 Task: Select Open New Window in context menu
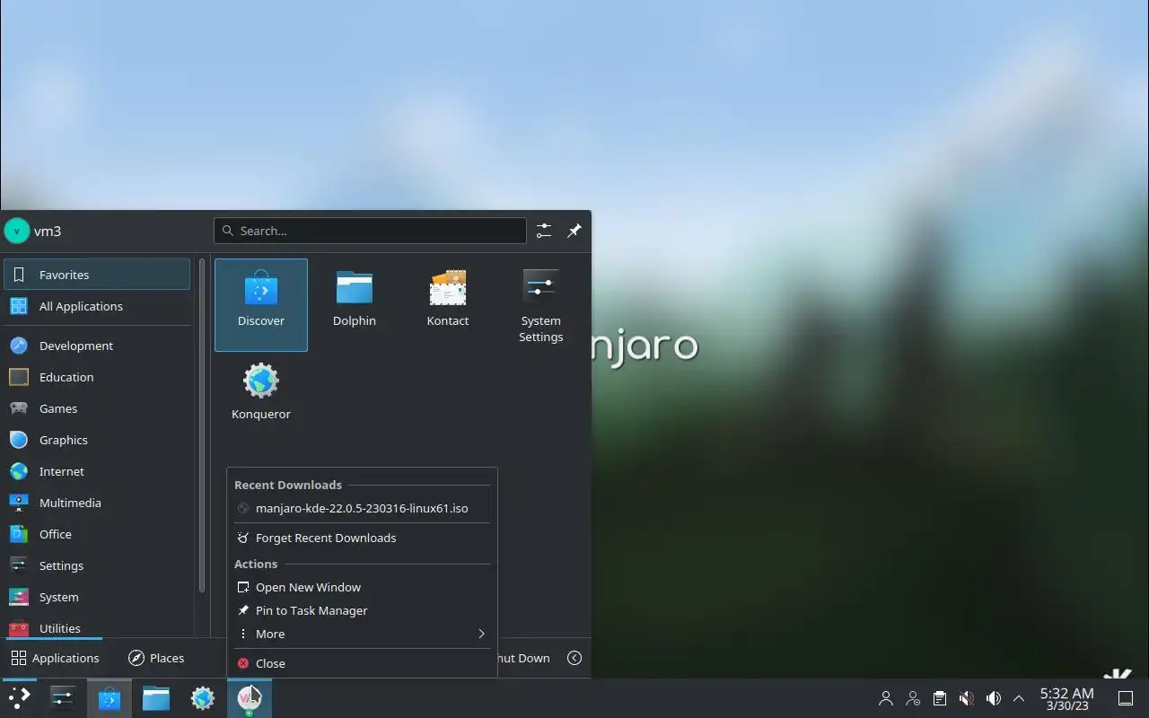click(x=362, y=587)
